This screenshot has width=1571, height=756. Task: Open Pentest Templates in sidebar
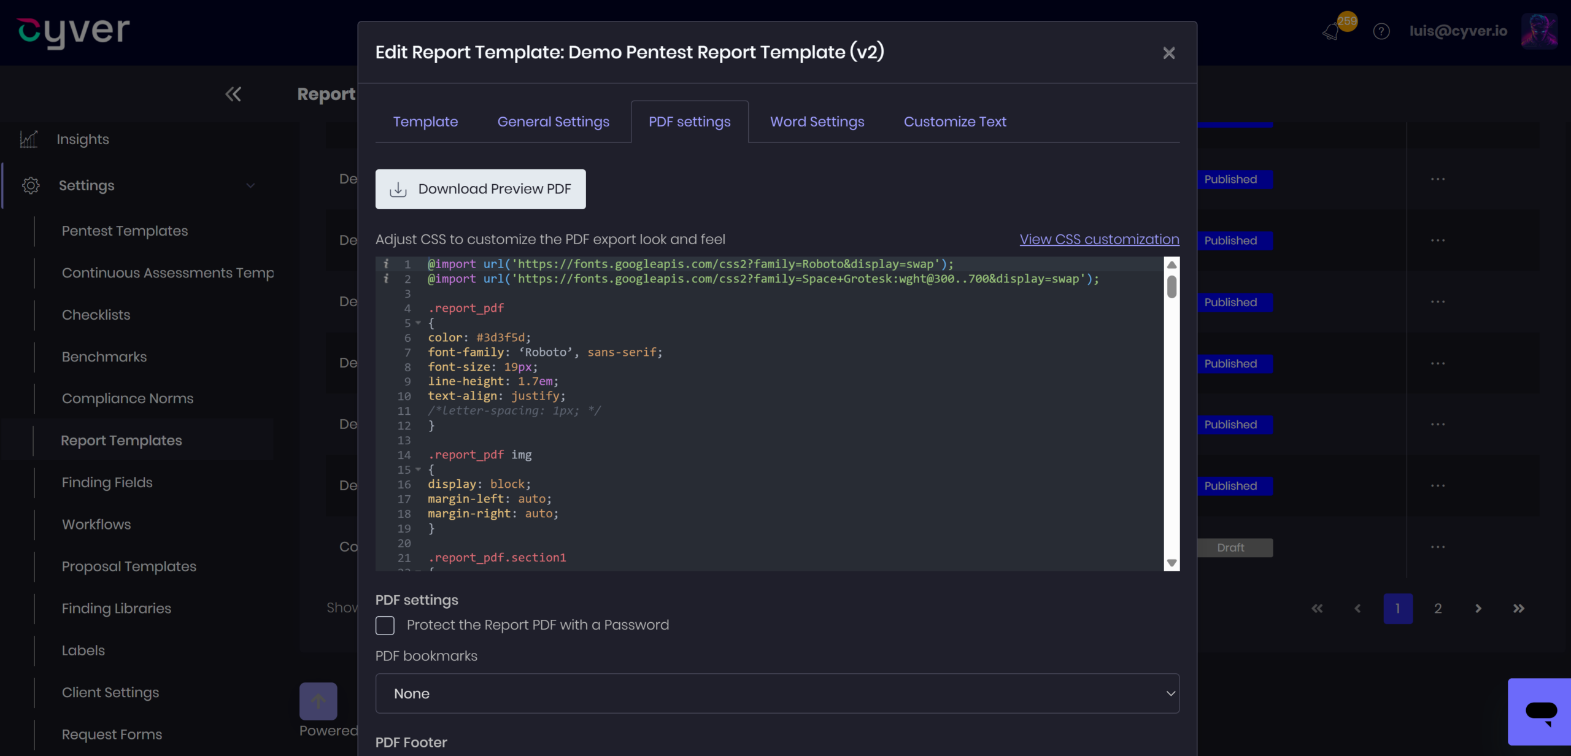125,231
